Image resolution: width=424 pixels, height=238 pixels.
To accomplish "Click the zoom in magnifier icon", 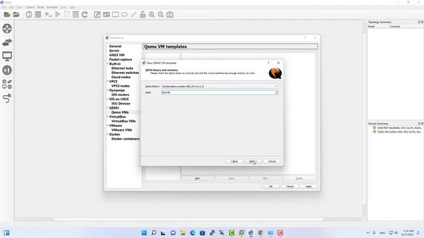I will tap(152, 15).
